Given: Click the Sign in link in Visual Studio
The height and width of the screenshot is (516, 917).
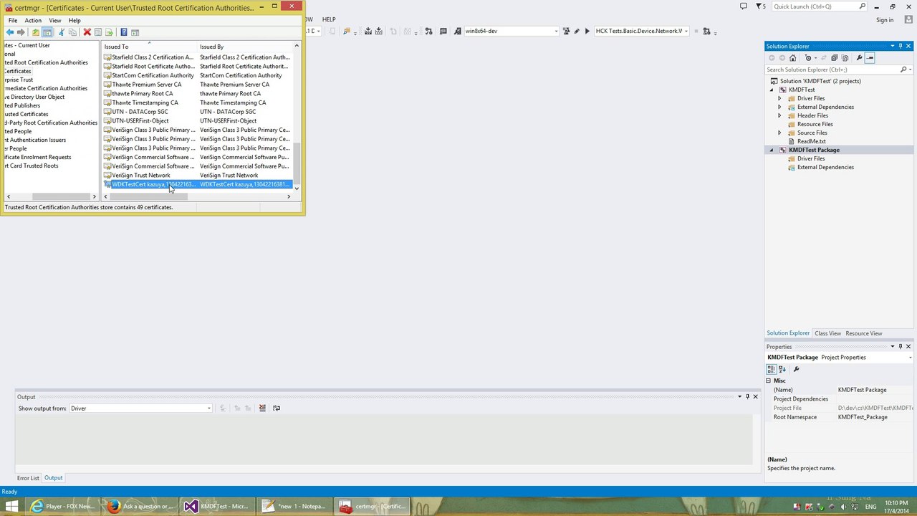Looking at the screenshot, I should pos(885,20).
